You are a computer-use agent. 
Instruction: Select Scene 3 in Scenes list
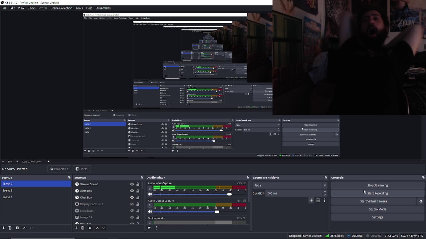pos(36,191)
